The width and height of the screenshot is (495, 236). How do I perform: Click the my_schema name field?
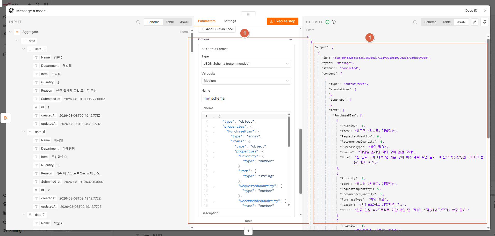click(x=246, y=98)
